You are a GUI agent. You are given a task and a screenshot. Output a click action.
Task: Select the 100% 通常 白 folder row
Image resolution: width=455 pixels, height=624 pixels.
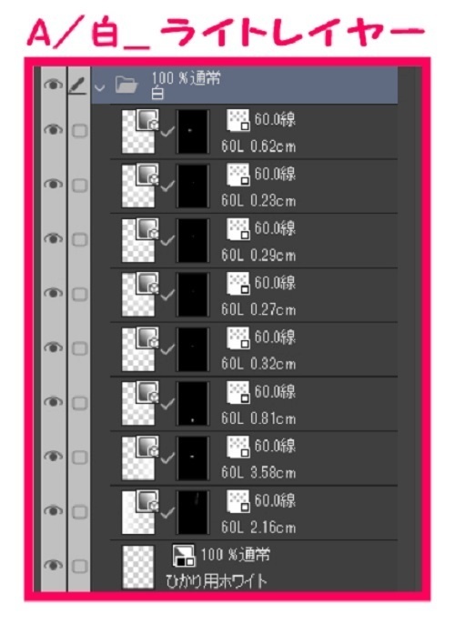click(x=245, y=86)
